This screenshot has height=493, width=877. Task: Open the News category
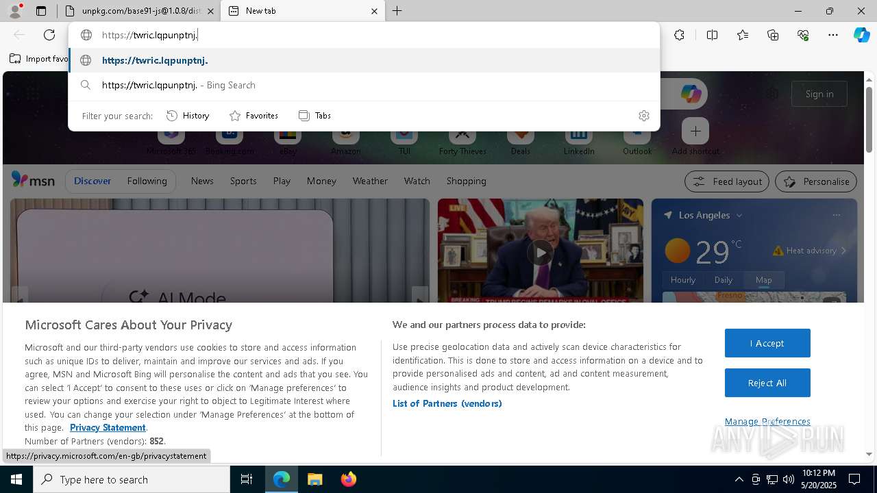(202, 181)
